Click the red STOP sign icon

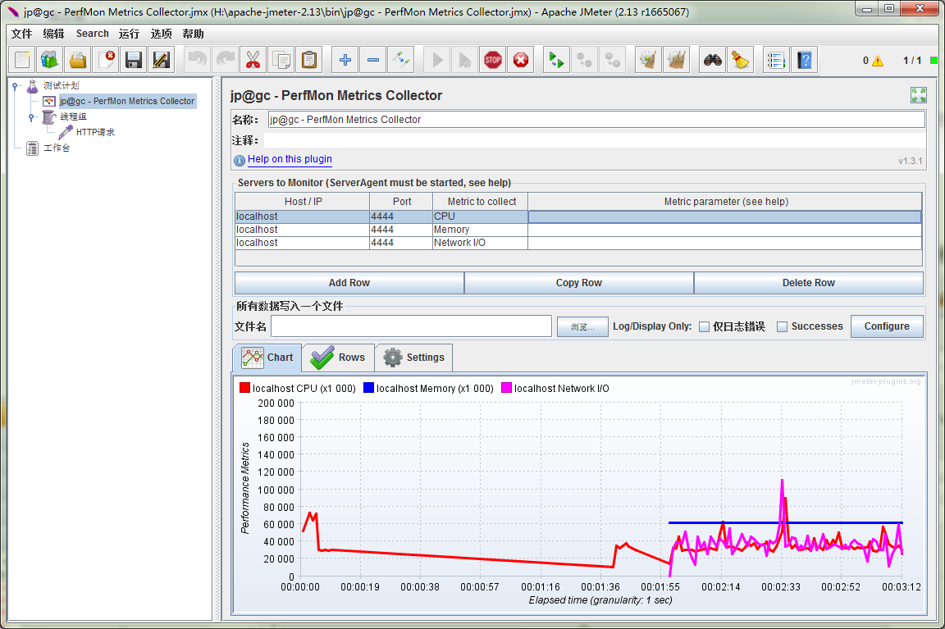point(493,60)
